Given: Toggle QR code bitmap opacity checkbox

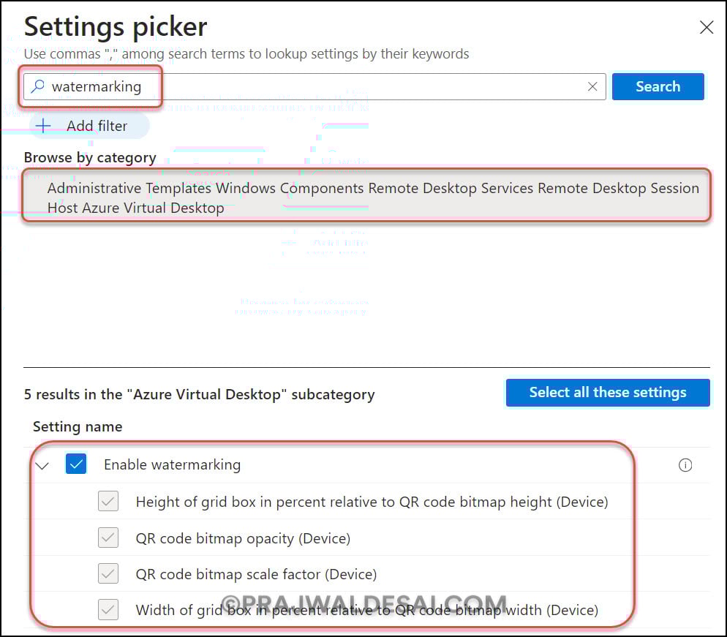Looking at the screenshot, I should coord(108,538).
